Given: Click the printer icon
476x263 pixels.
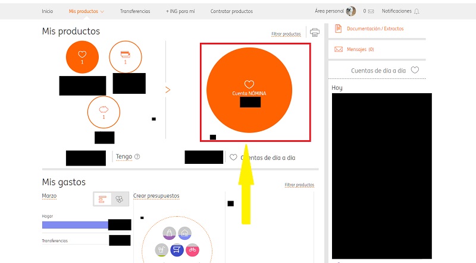Looking at the screenshot, I should [x=315, y=32].
